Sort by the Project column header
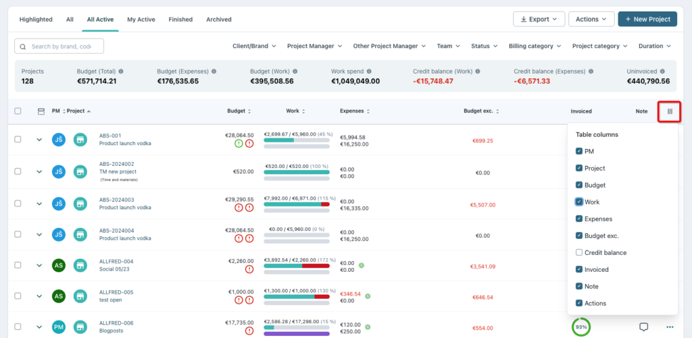Image resolution: width=692 pixels, height=338 pixels. (x=78, y=111)
